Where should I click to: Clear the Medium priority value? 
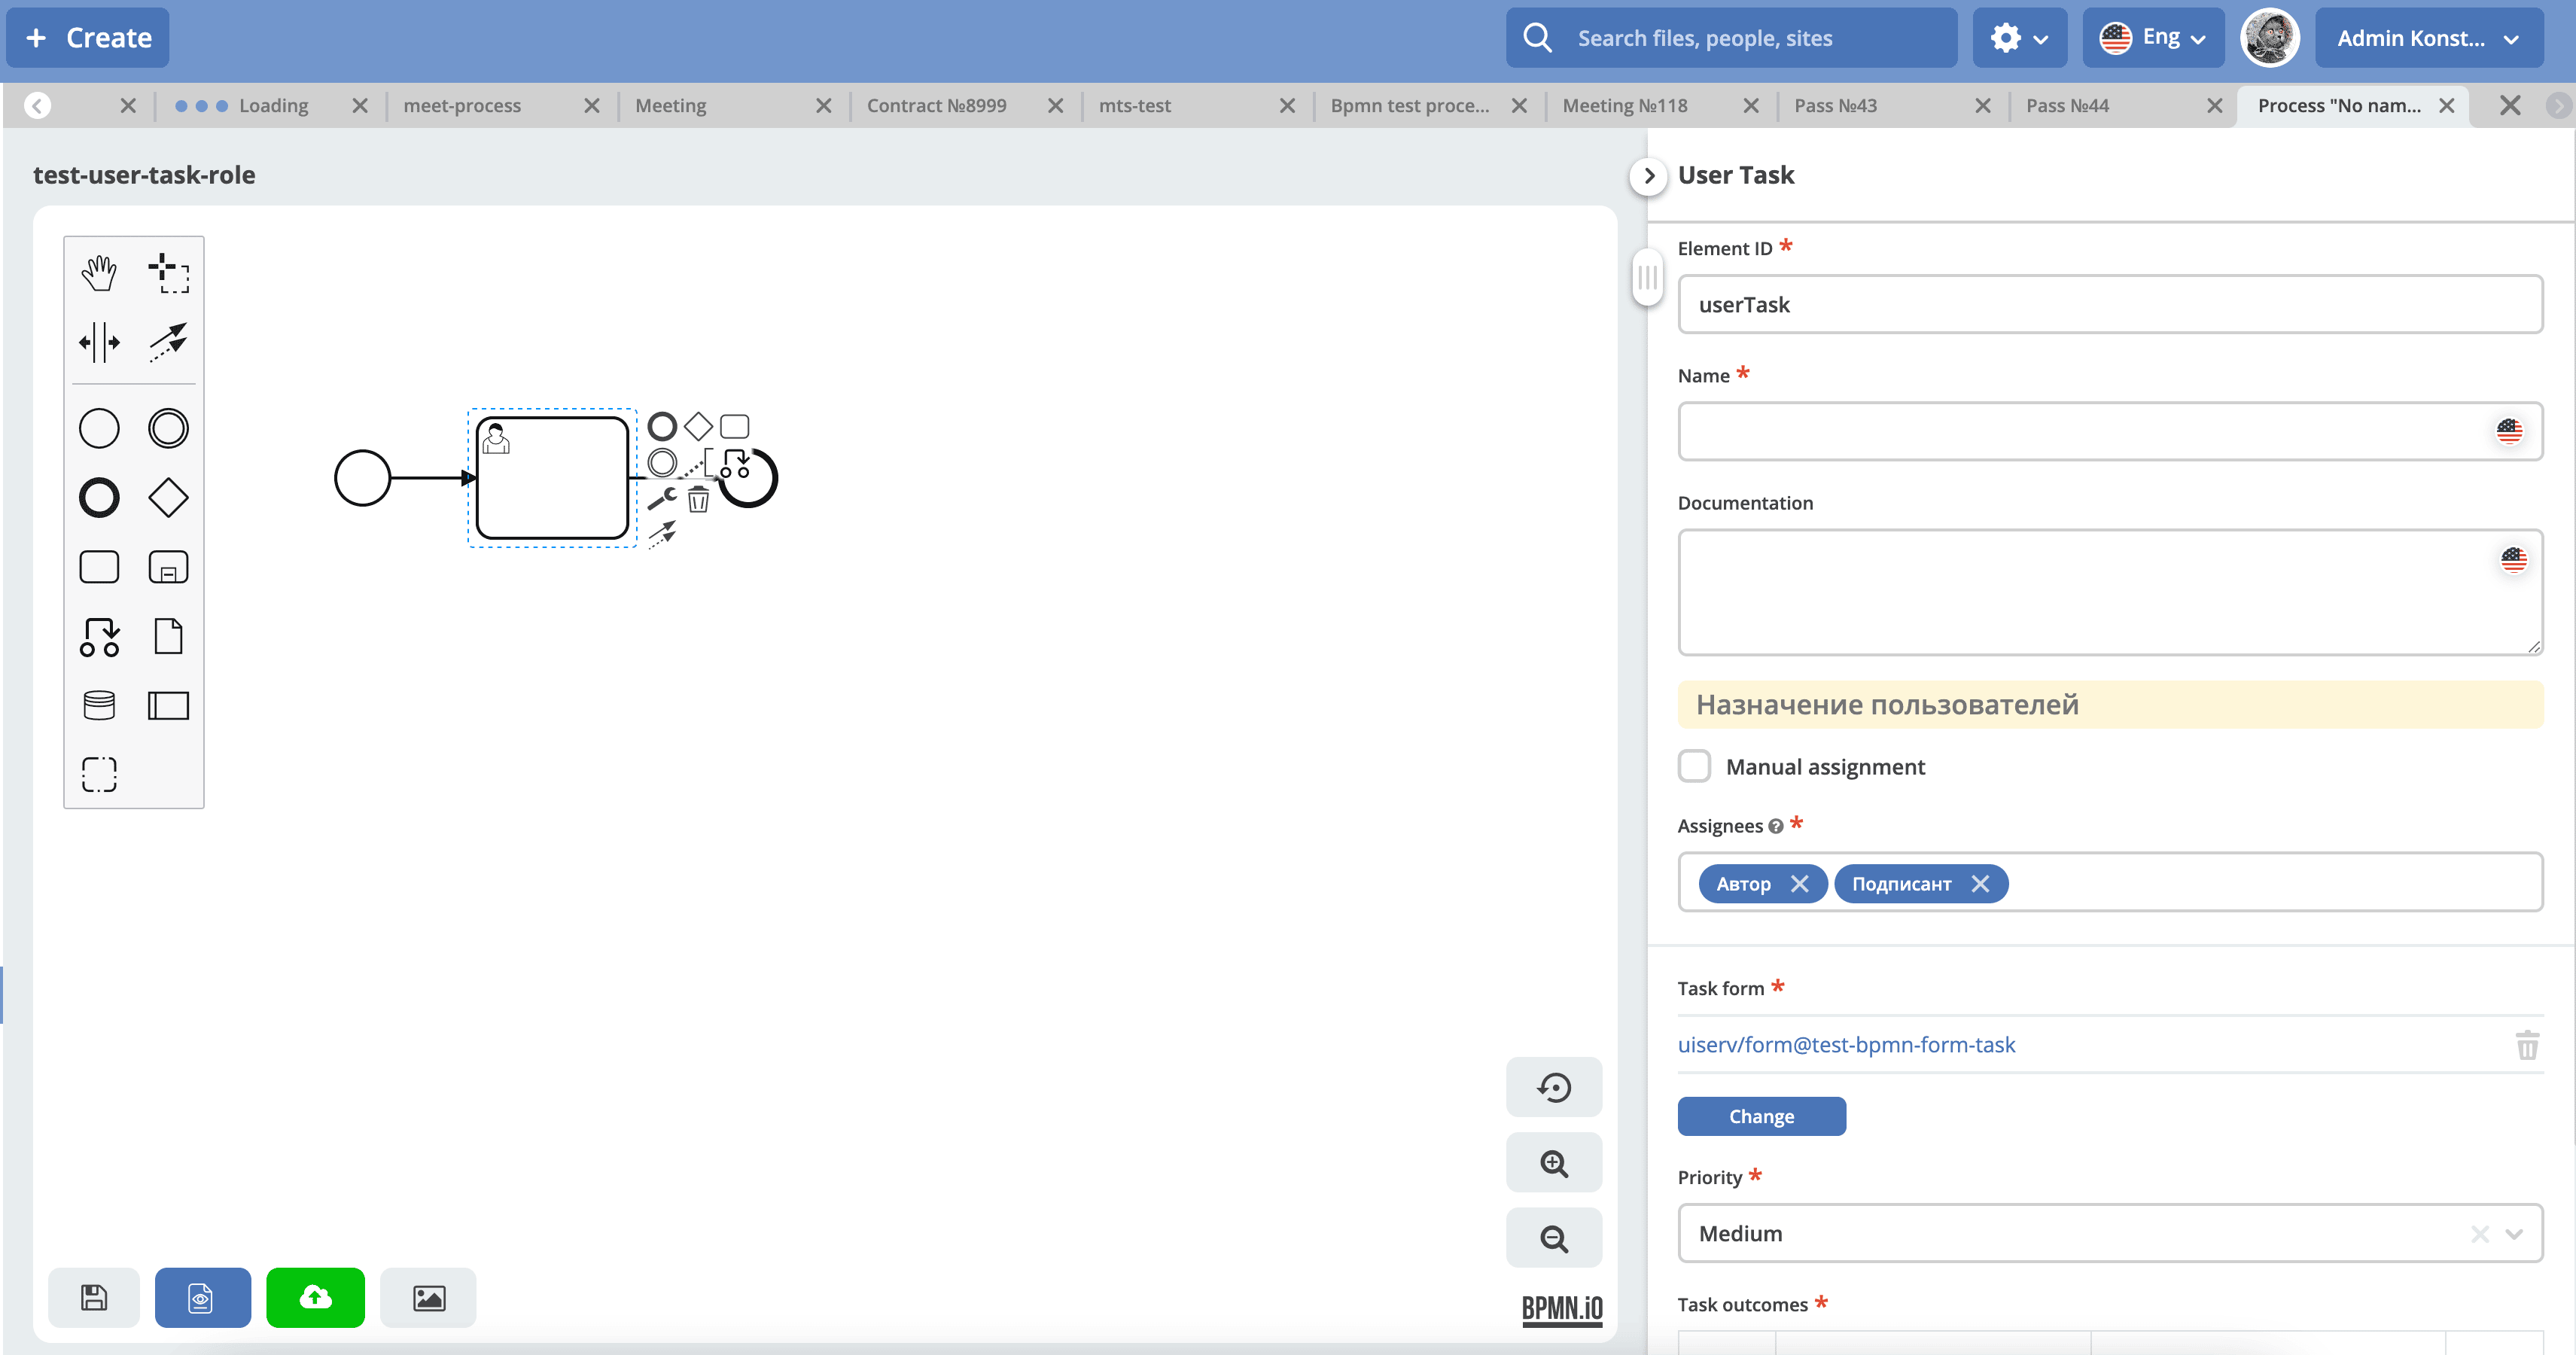[x=2479, y=1234]
